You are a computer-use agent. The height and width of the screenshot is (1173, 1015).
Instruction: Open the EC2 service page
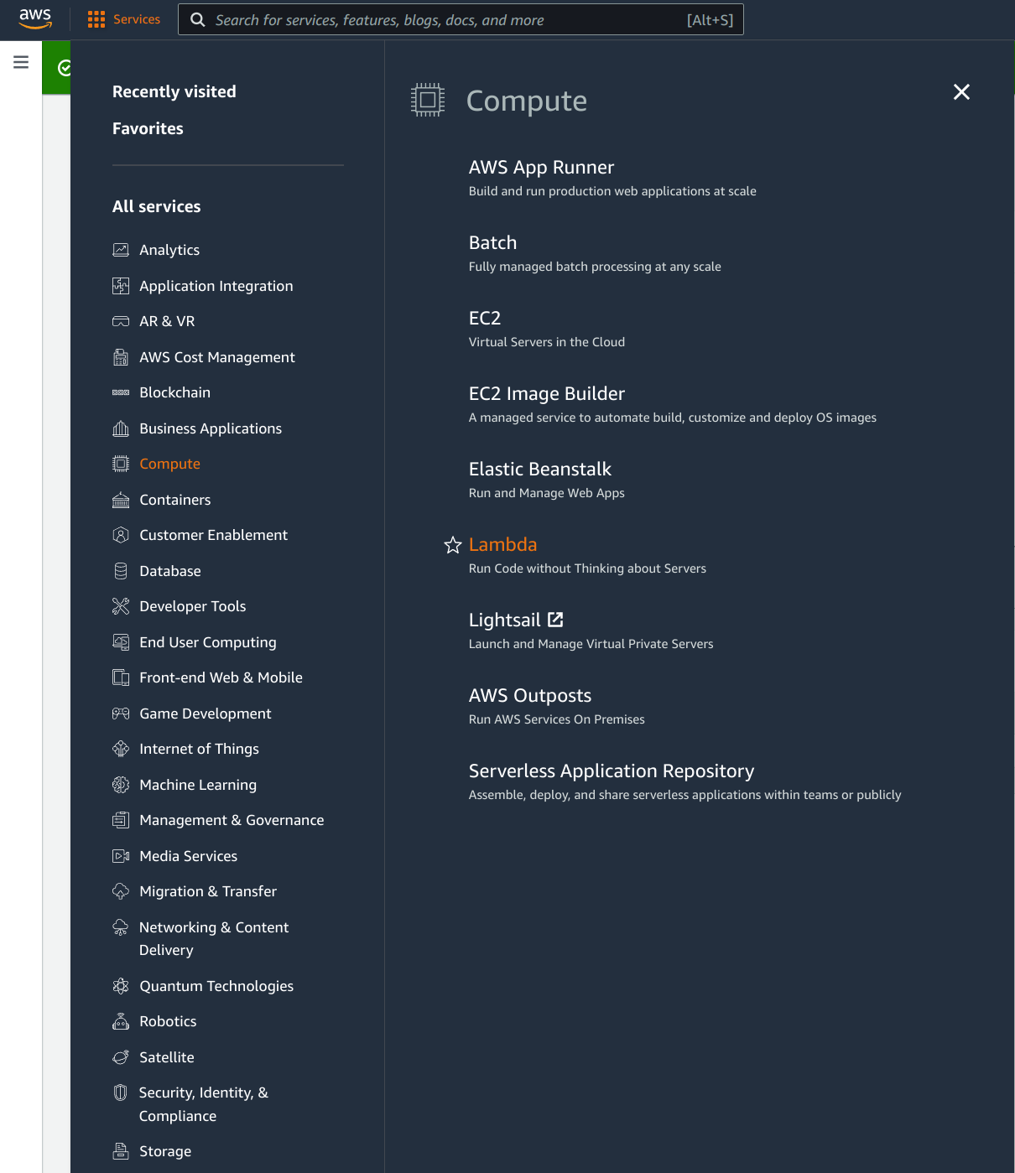tap(484, 319)
